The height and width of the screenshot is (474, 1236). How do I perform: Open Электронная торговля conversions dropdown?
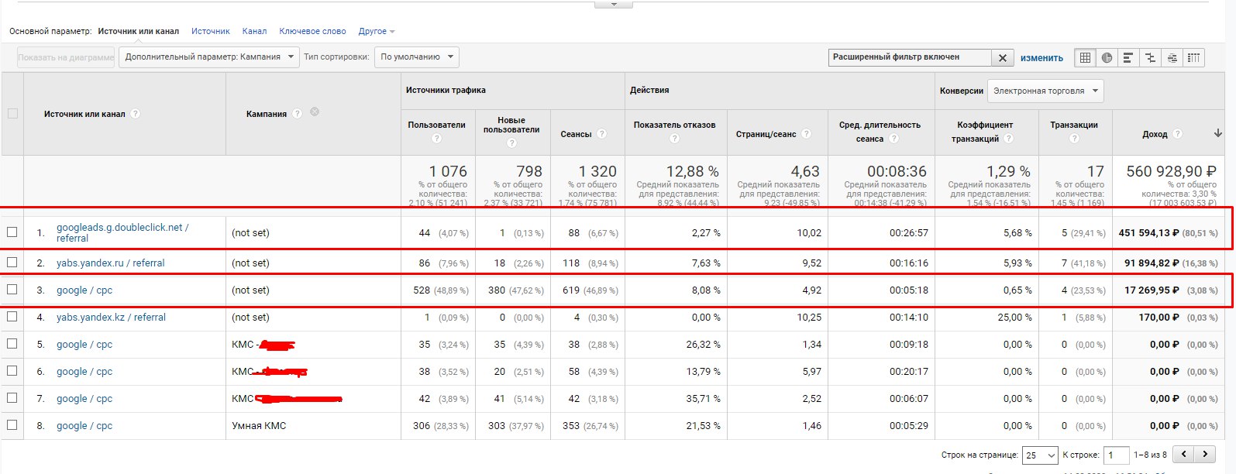1045,91
